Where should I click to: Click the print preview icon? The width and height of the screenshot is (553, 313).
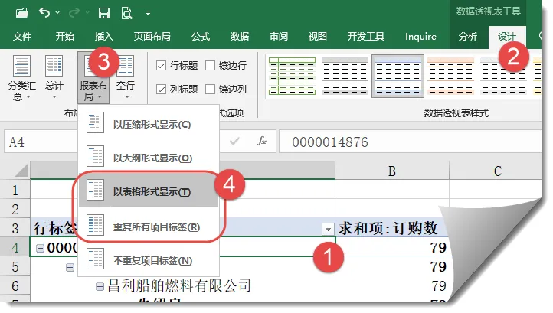pyautogui.click(x=126, y=12)
